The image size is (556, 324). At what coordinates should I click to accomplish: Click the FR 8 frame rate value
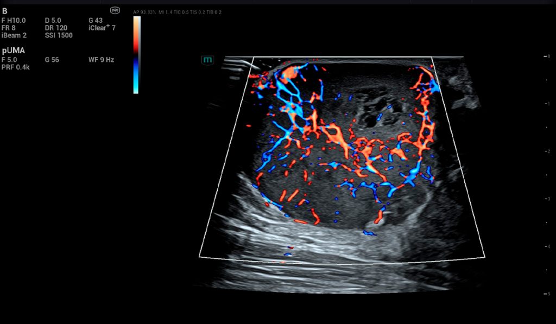pos(9,28)
